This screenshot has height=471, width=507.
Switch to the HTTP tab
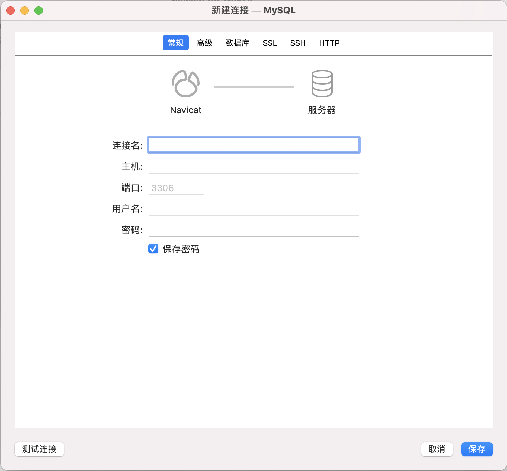click(329, 43)
